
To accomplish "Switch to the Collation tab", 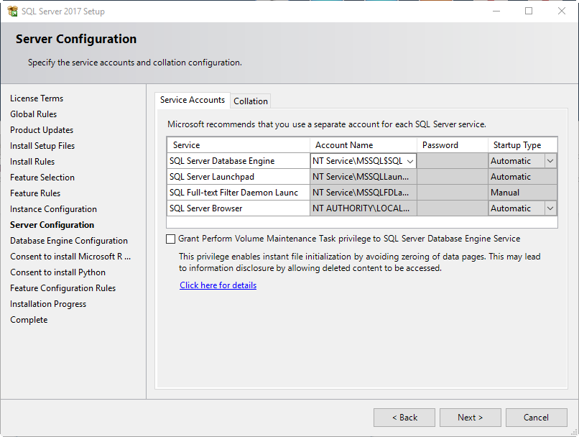I will (251, 101).
